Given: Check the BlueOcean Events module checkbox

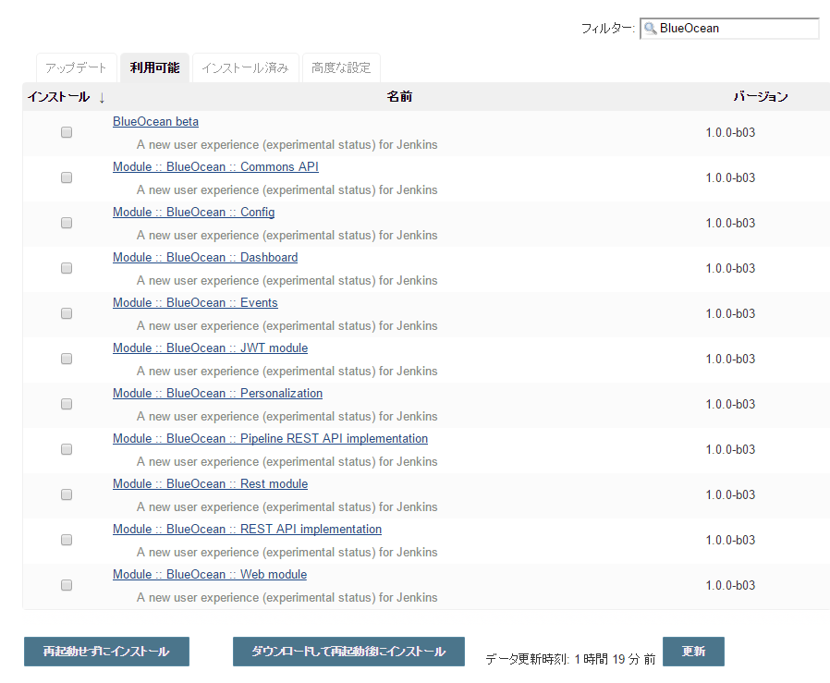Looking at the screenshot, I should [x=66, y=312].
